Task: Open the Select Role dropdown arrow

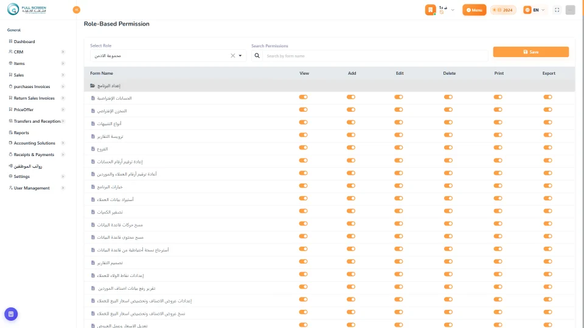Action: pos(240,56)
